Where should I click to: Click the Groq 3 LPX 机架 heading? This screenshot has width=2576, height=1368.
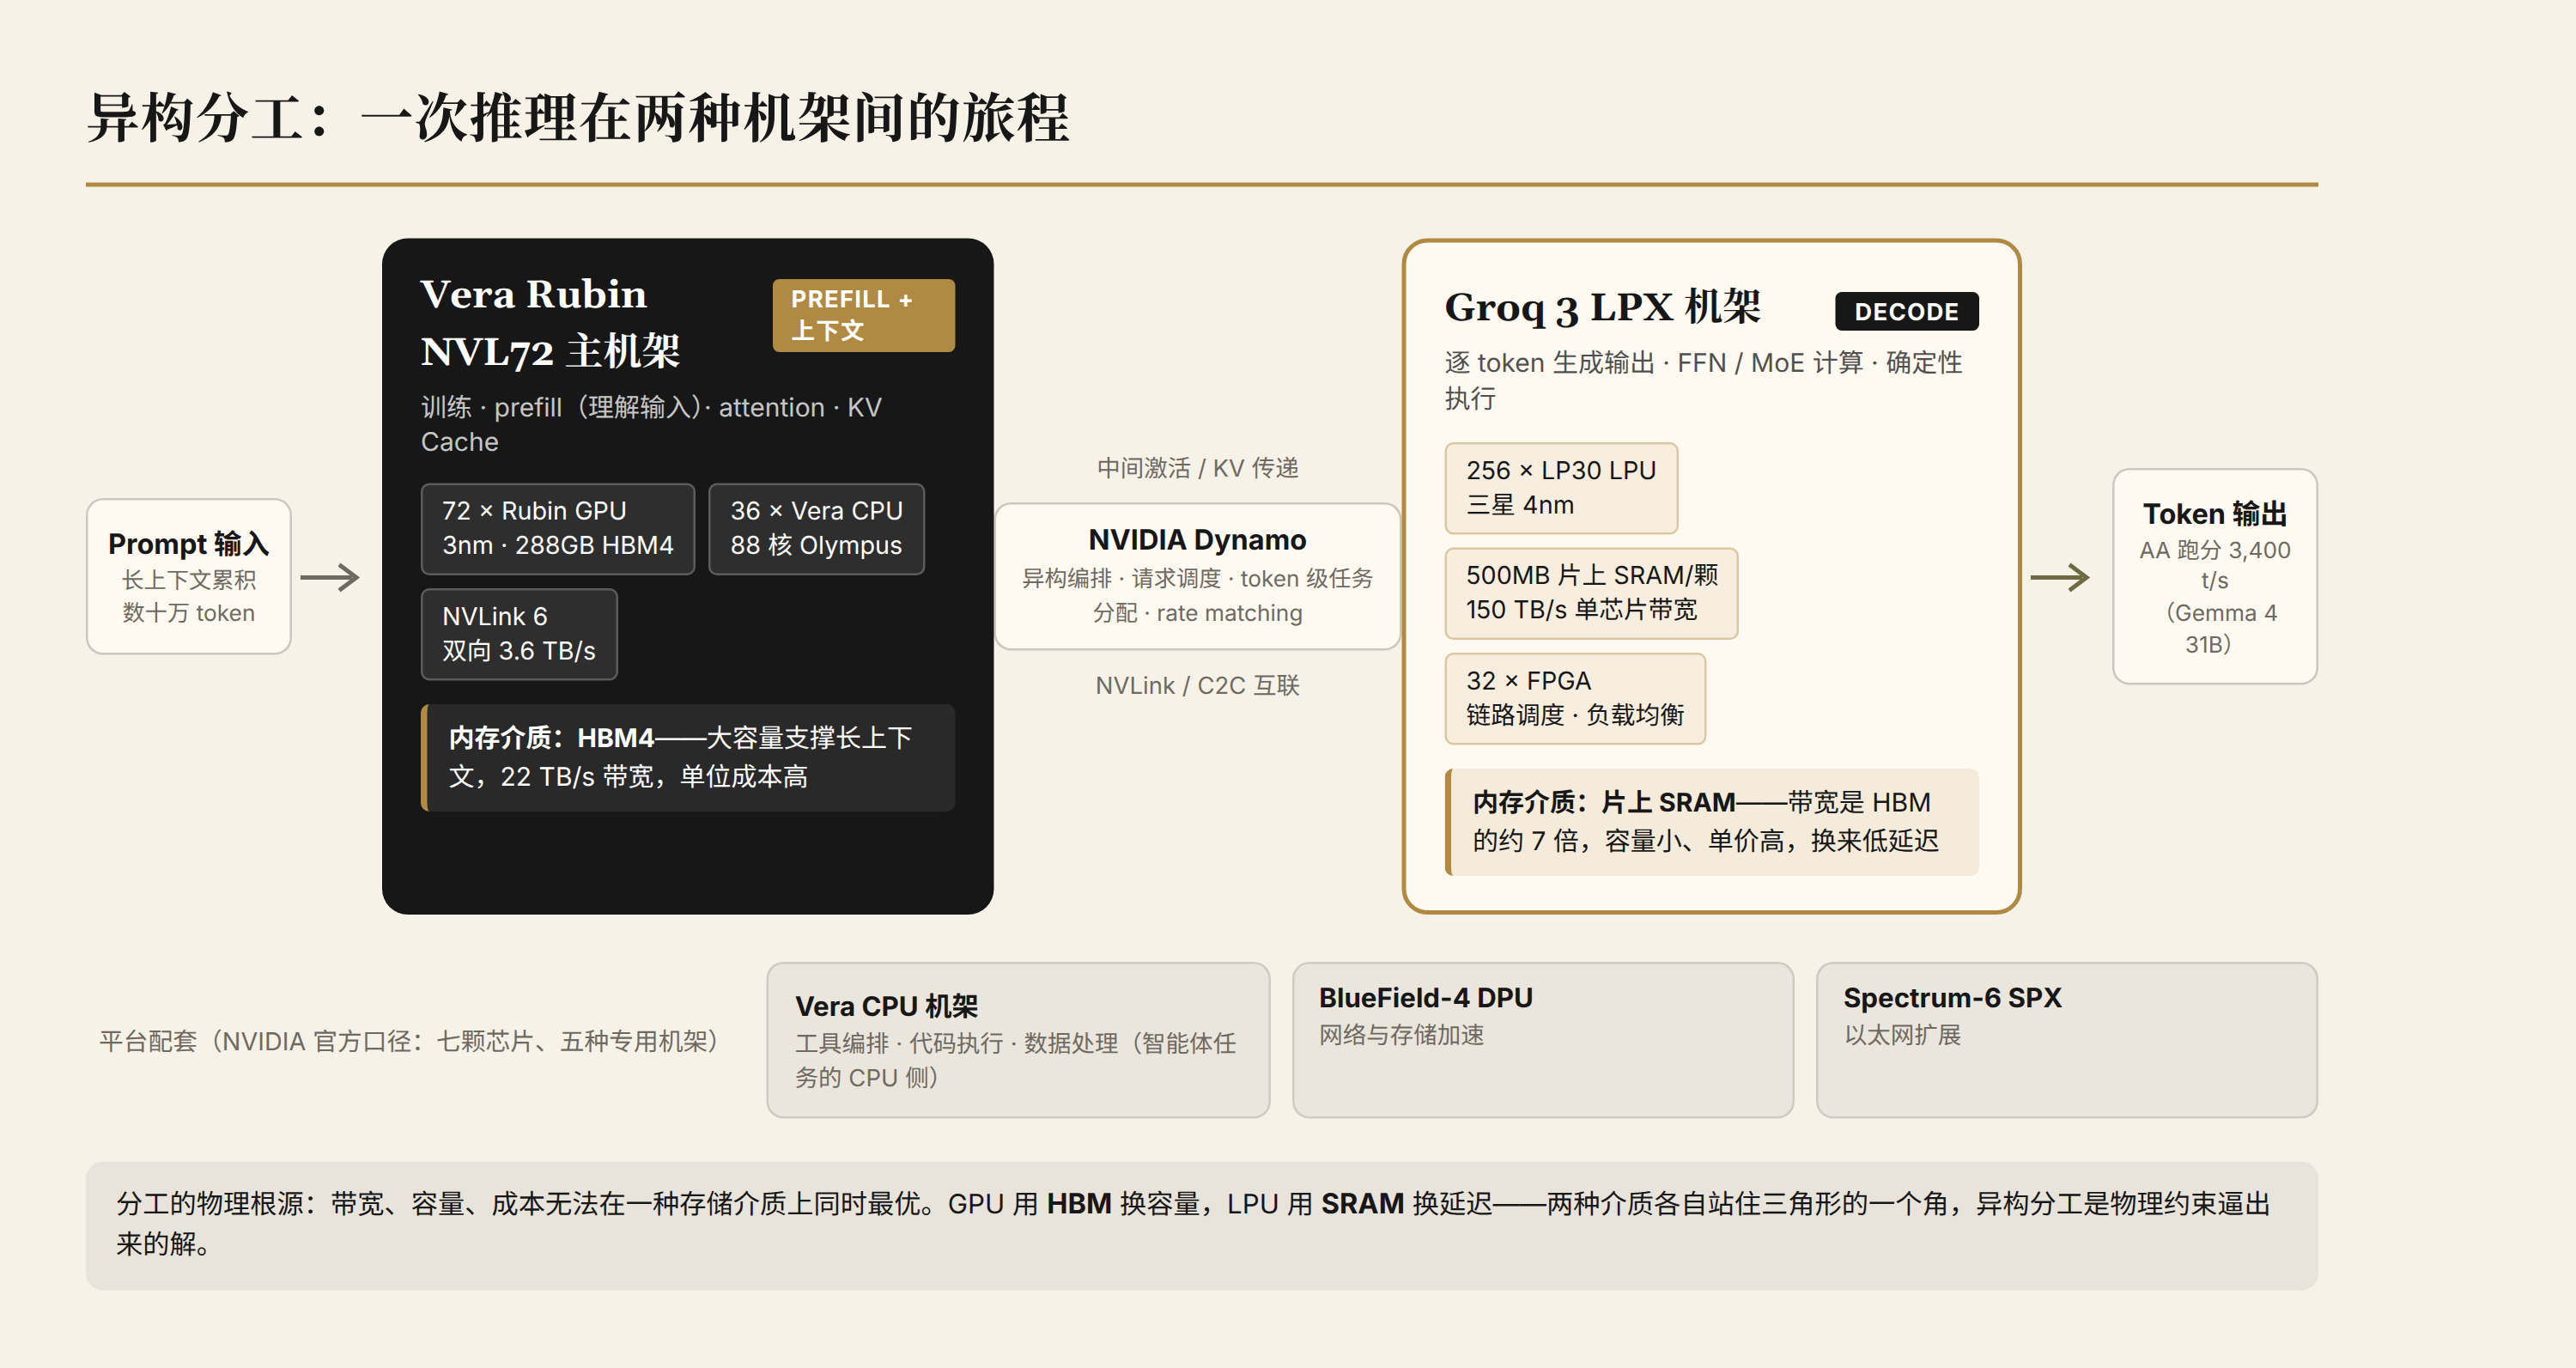pyautogui.click(x=1602, y=307)
